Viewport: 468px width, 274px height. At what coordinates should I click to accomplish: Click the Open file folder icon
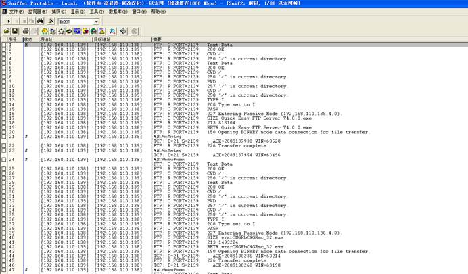point(7,31)
